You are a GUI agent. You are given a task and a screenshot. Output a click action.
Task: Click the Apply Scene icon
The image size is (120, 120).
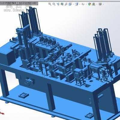point(94,4)
